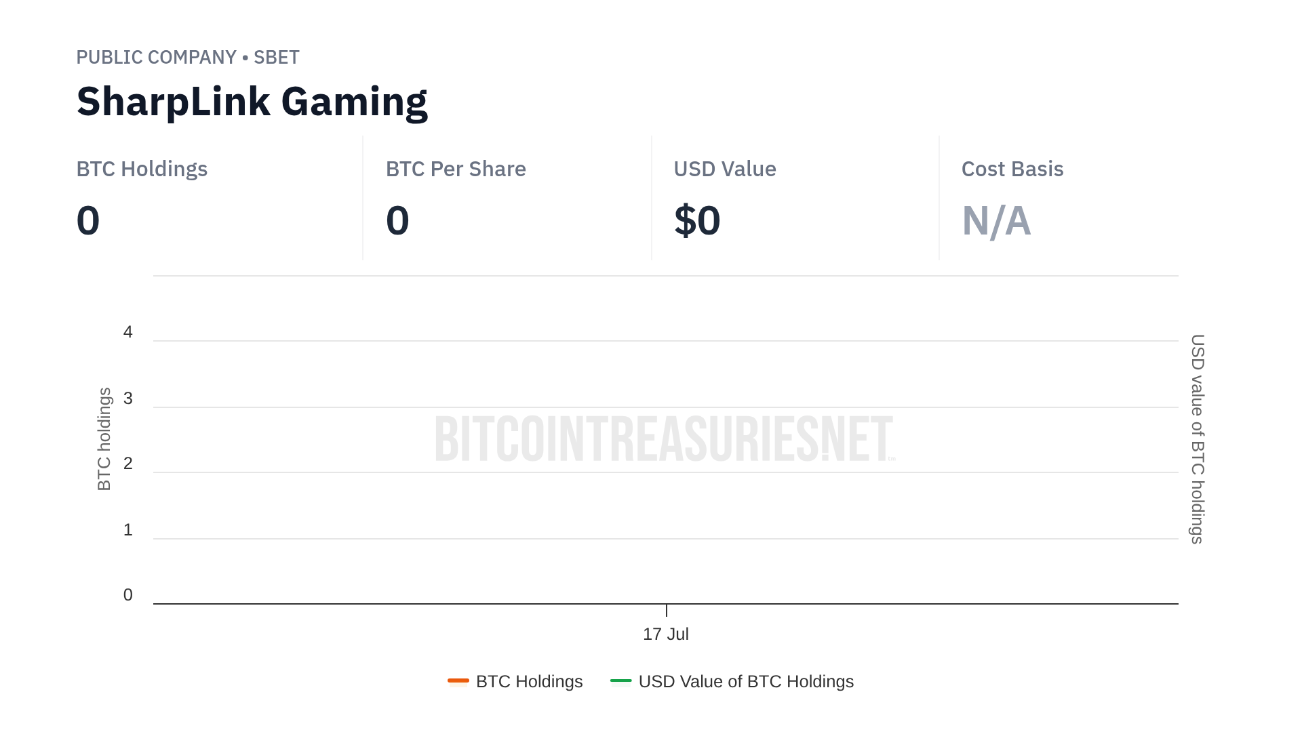1302x732 pixels.
Task: Select the 0 value under BTC Holdings
Action: click(88, 221)
